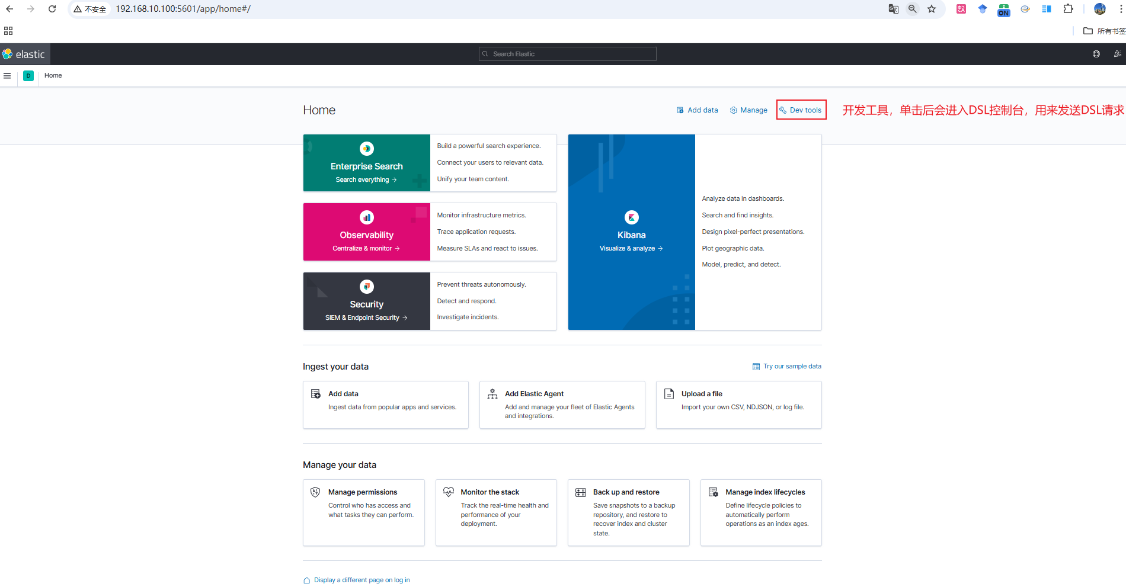1126x584 pixels.
Task: Click the Upload a file document icon
Action: coord(669,394)
